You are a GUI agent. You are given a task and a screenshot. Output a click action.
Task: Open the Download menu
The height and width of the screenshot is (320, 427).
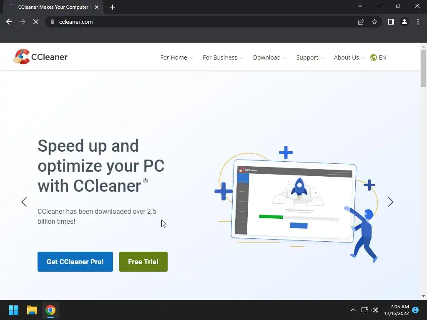pos(270,57)
